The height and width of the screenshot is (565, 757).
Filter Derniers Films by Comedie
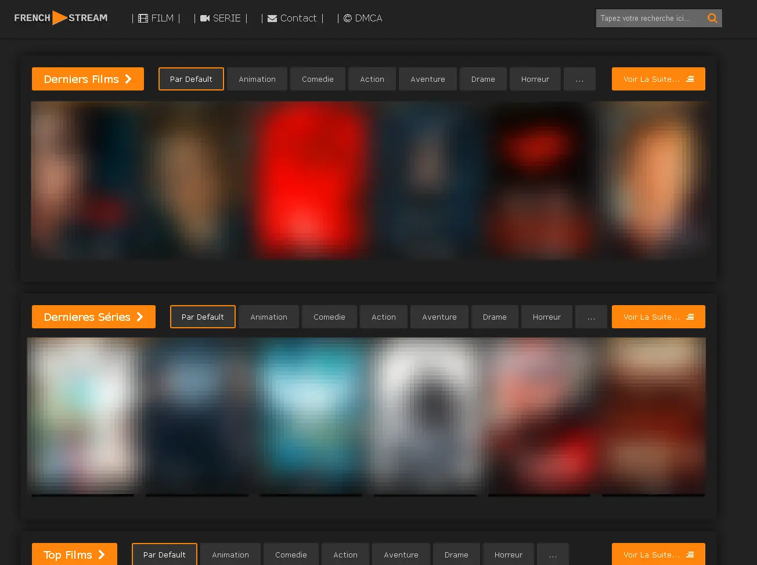[x=318, y=79]
